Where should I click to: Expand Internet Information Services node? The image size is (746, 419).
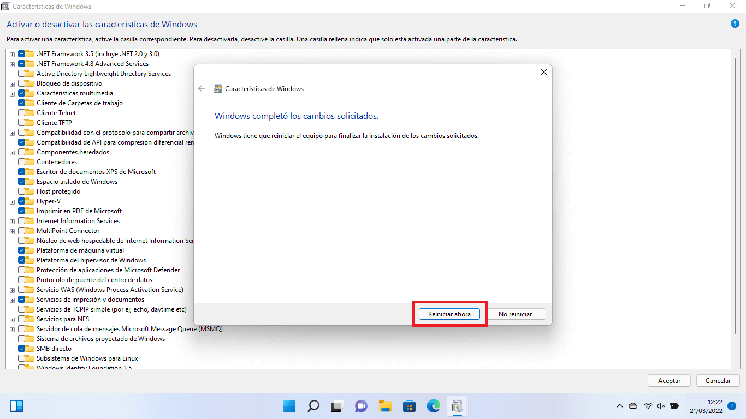[12, 222]
